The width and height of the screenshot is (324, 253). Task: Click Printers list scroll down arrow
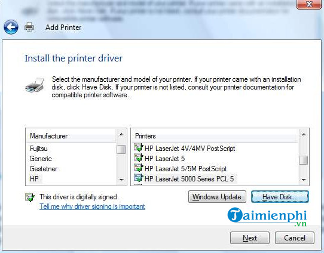(x=304, y=180)
